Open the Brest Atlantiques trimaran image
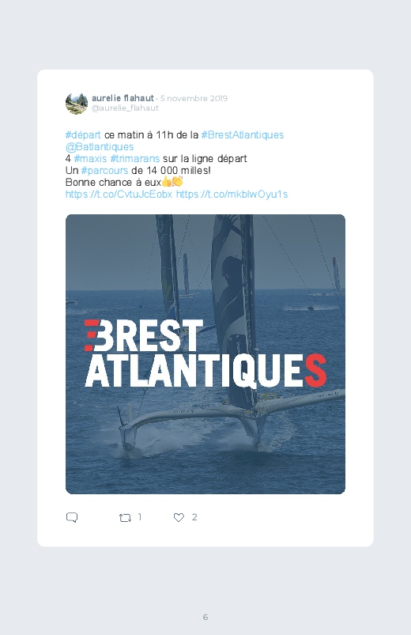 click(205, 354)
